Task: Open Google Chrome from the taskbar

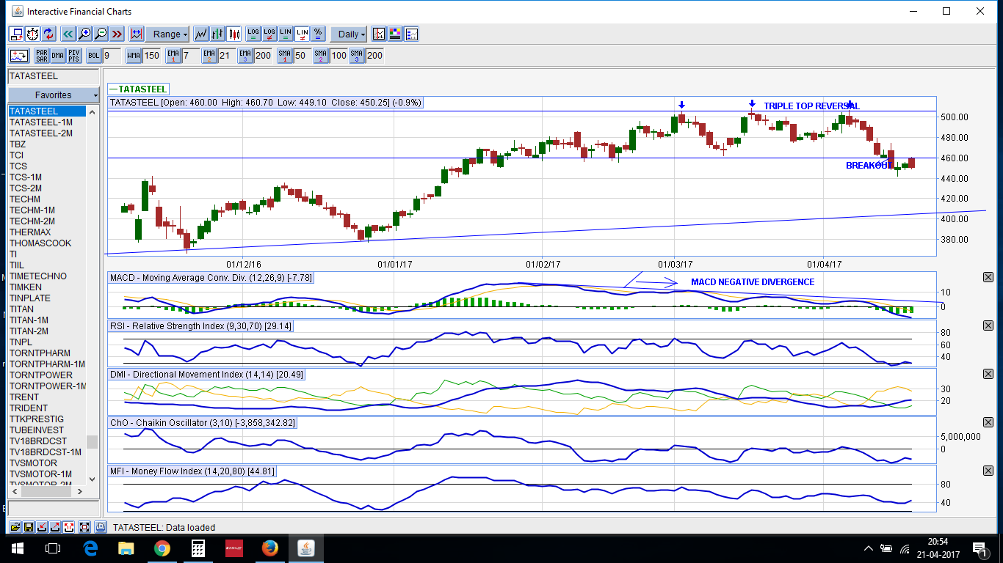Action: pos(162,548)
